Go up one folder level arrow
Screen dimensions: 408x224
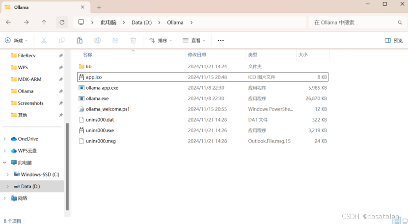[x=44, y=23]
